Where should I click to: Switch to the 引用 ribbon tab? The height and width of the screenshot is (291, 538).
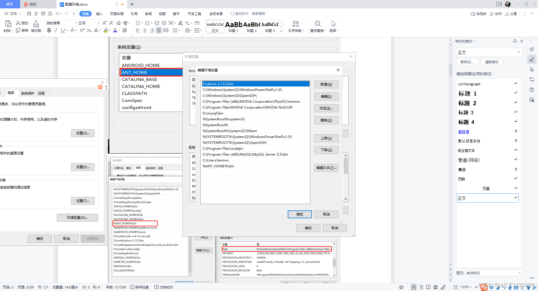pos(134,14)
